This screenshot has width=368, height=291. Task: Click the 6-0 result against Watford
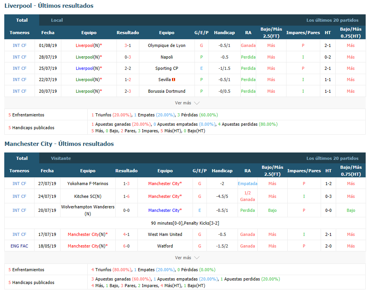coord(126,246)
